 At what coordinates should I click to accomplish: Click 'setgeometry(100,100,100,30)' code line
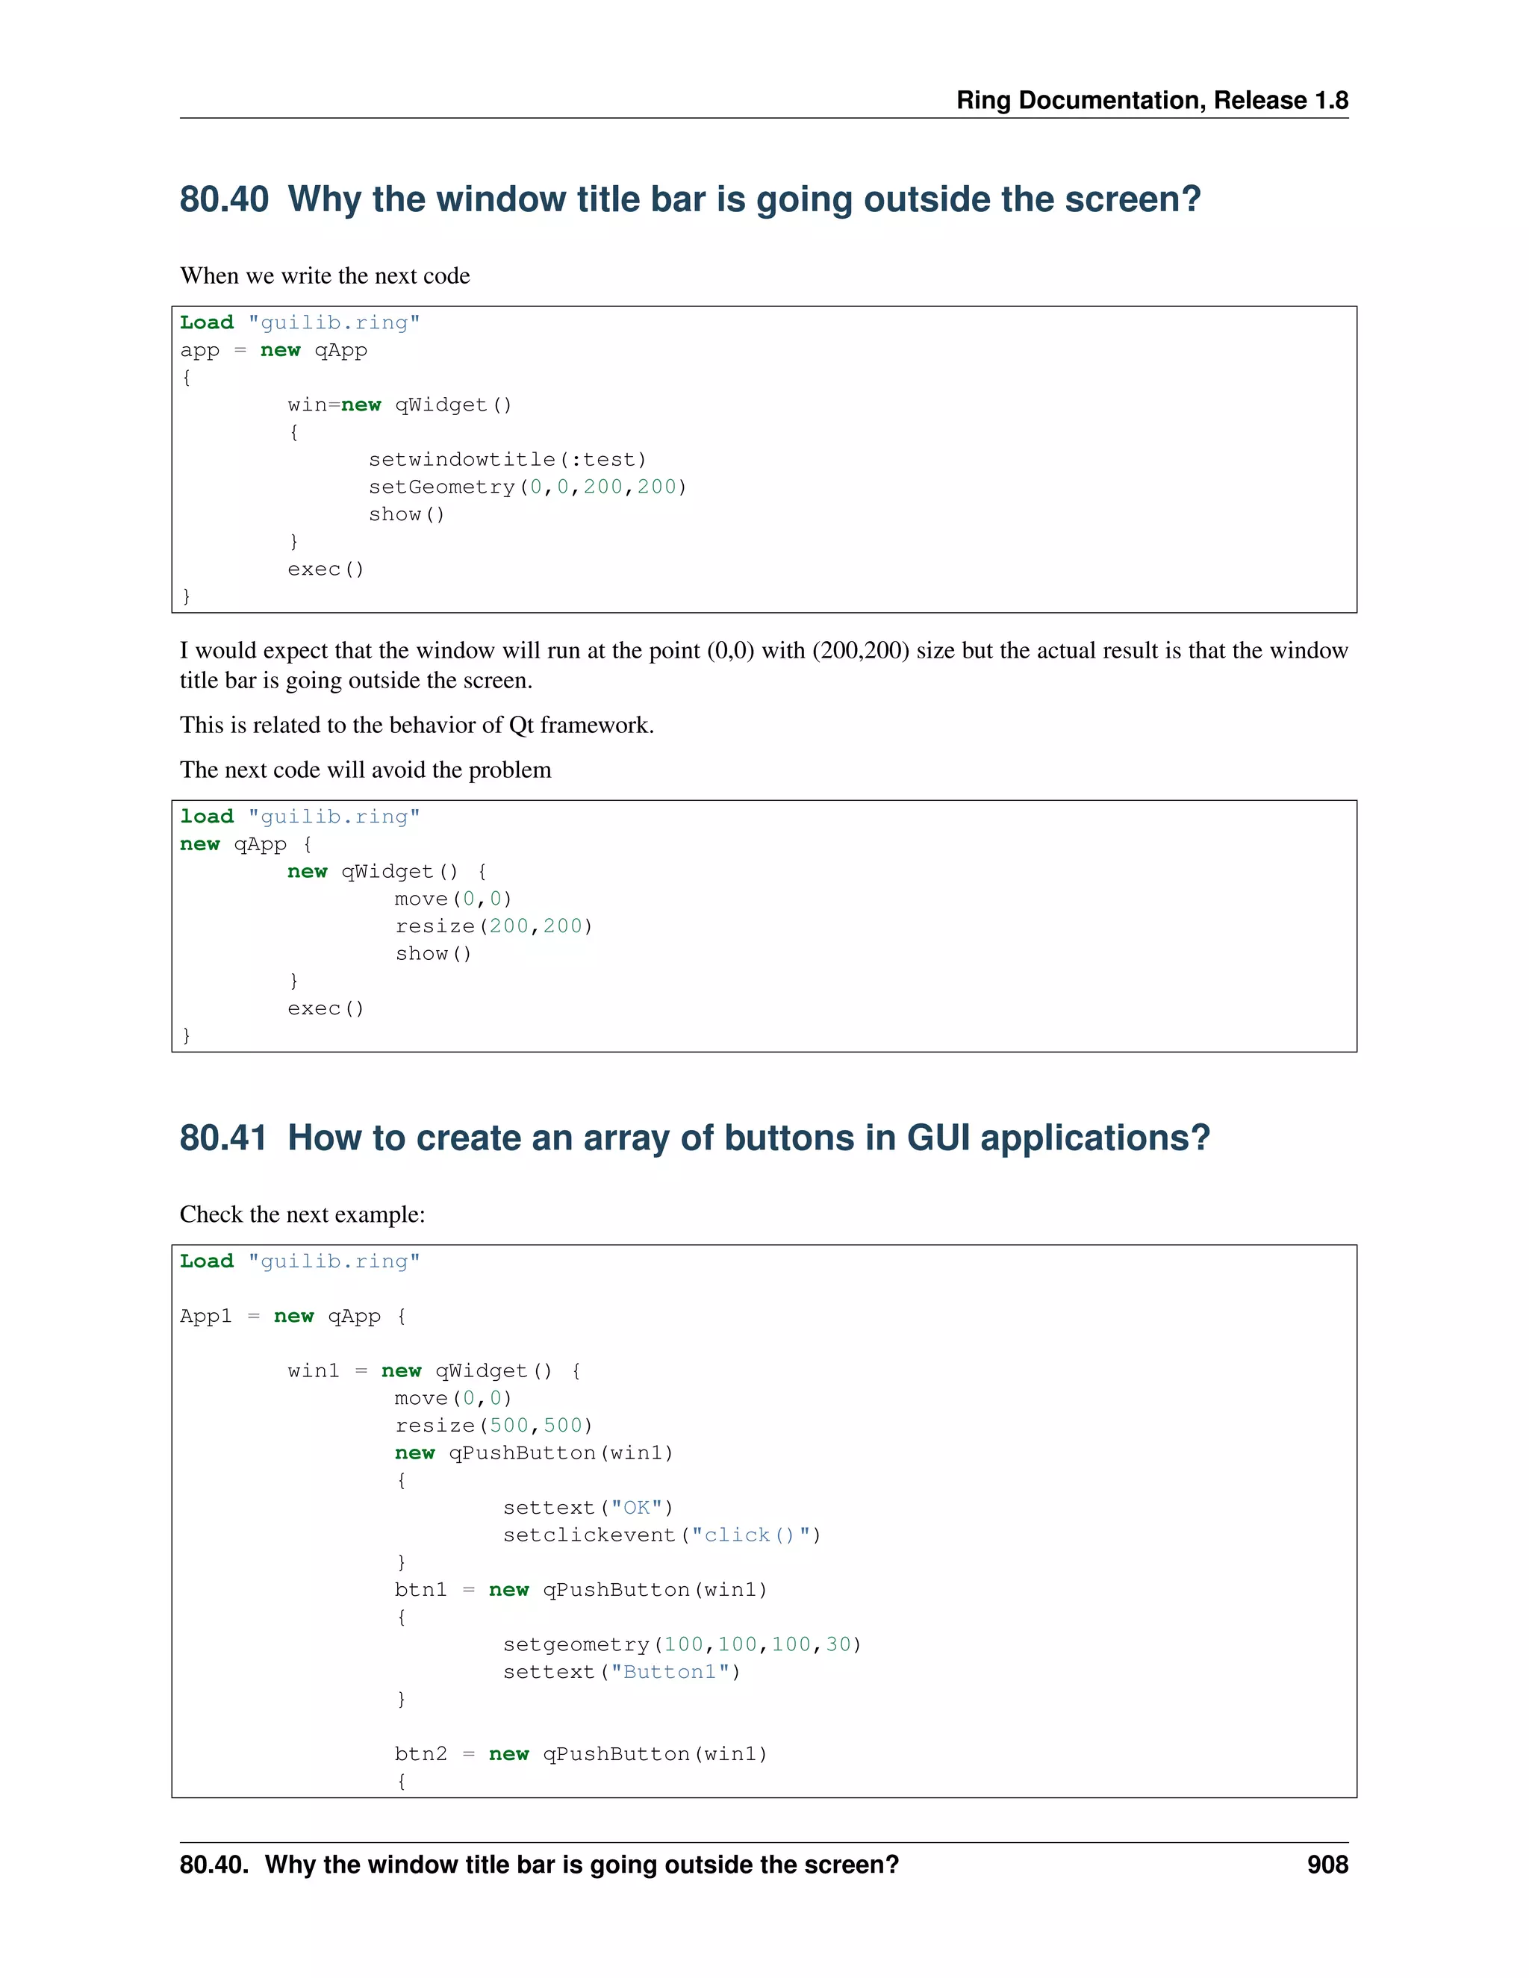(x=681, y=1644)
